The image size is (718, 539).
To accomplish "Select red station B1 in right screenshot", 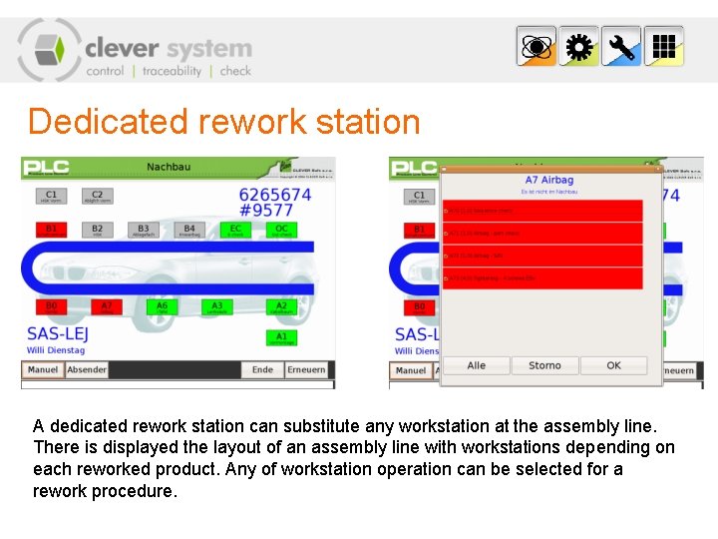I will (x=419, y=231).
